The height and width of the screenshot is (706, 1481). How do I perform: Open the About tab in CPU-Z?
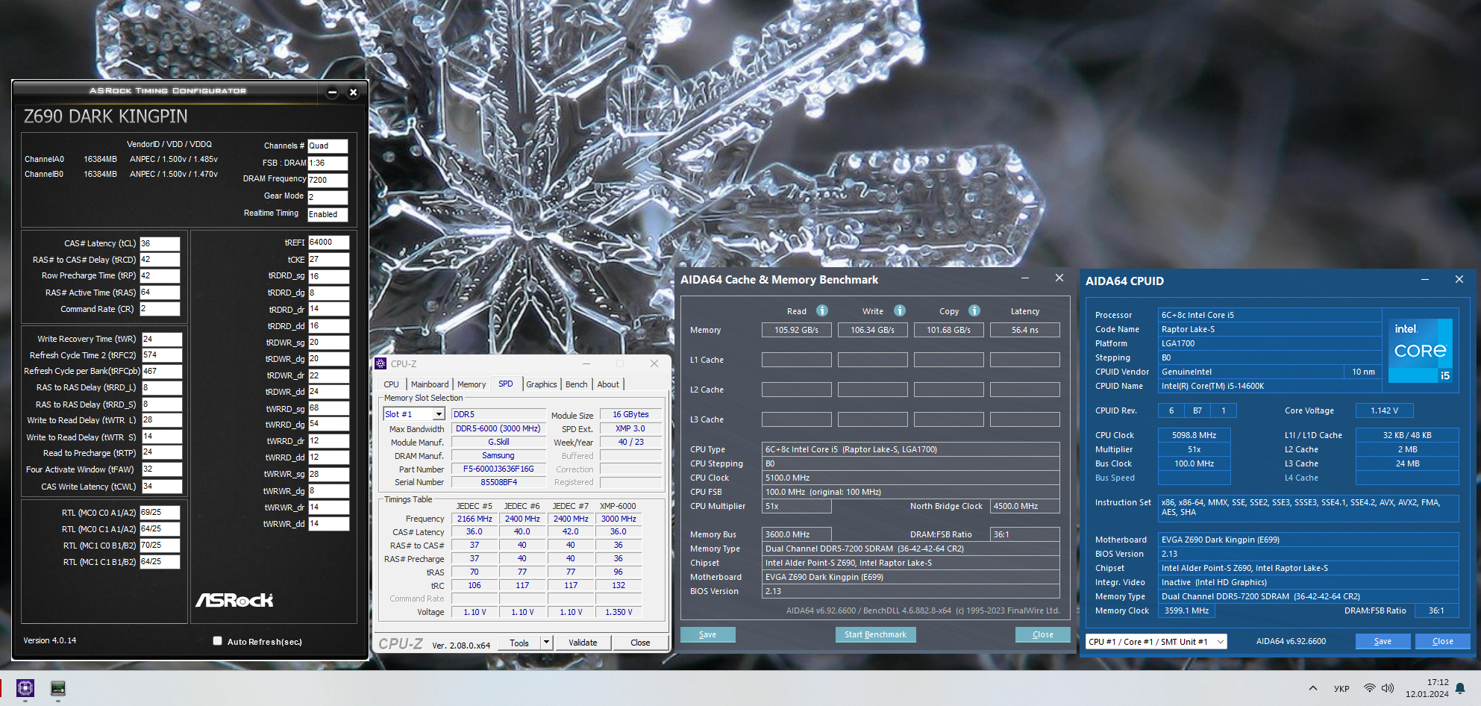coord(608,384)
